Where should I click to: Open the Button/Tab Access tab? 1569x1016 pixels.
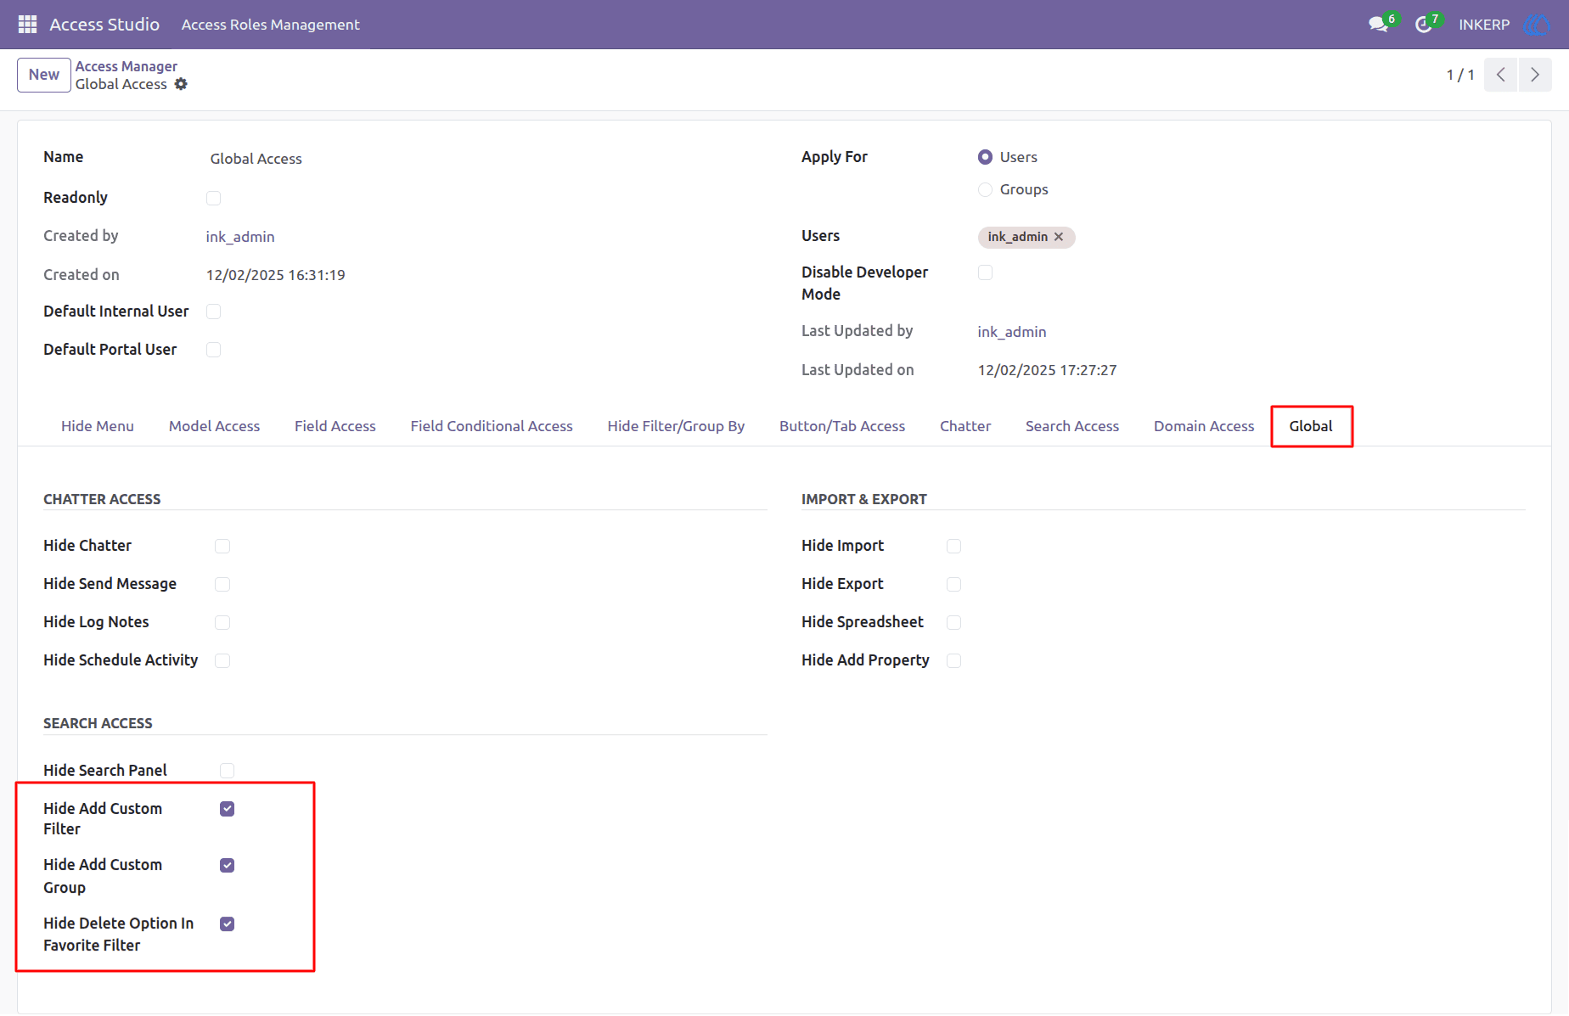click(x=842, y=426)
